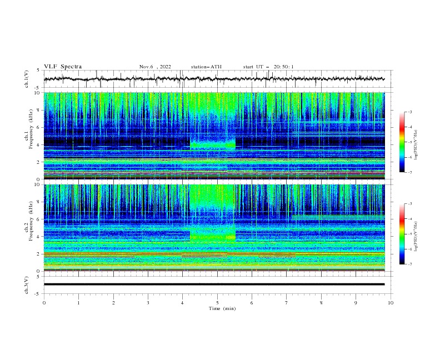440x340 pixels.
Task: Click the thick black ch.3 voltage trace
Action: click(214, 284)
